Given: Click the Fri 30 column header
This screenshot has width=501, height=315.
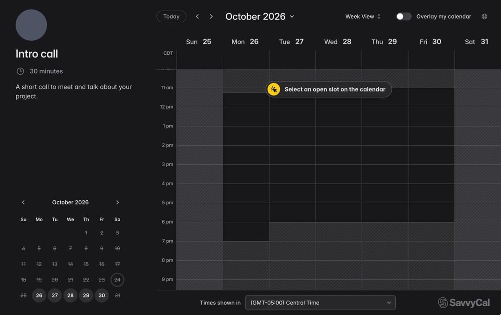Looking at the screenshot, I should (430, 42).
